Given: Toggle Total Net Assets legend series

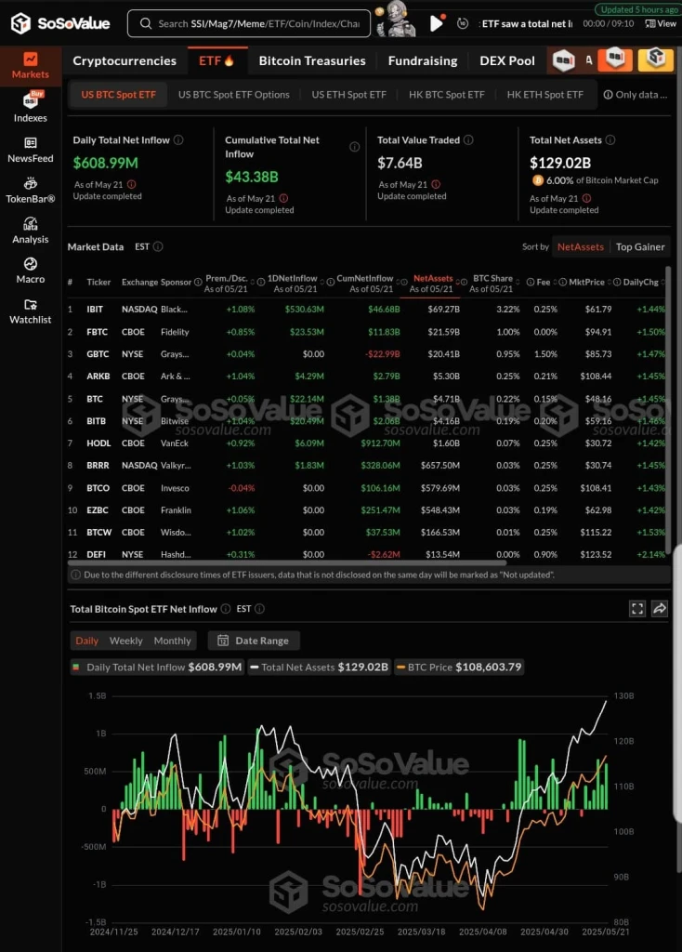Looking at the screenshot, I should 319,667.
